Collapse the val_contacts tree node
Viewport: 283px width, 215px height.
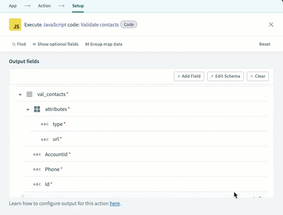point(20,95)
